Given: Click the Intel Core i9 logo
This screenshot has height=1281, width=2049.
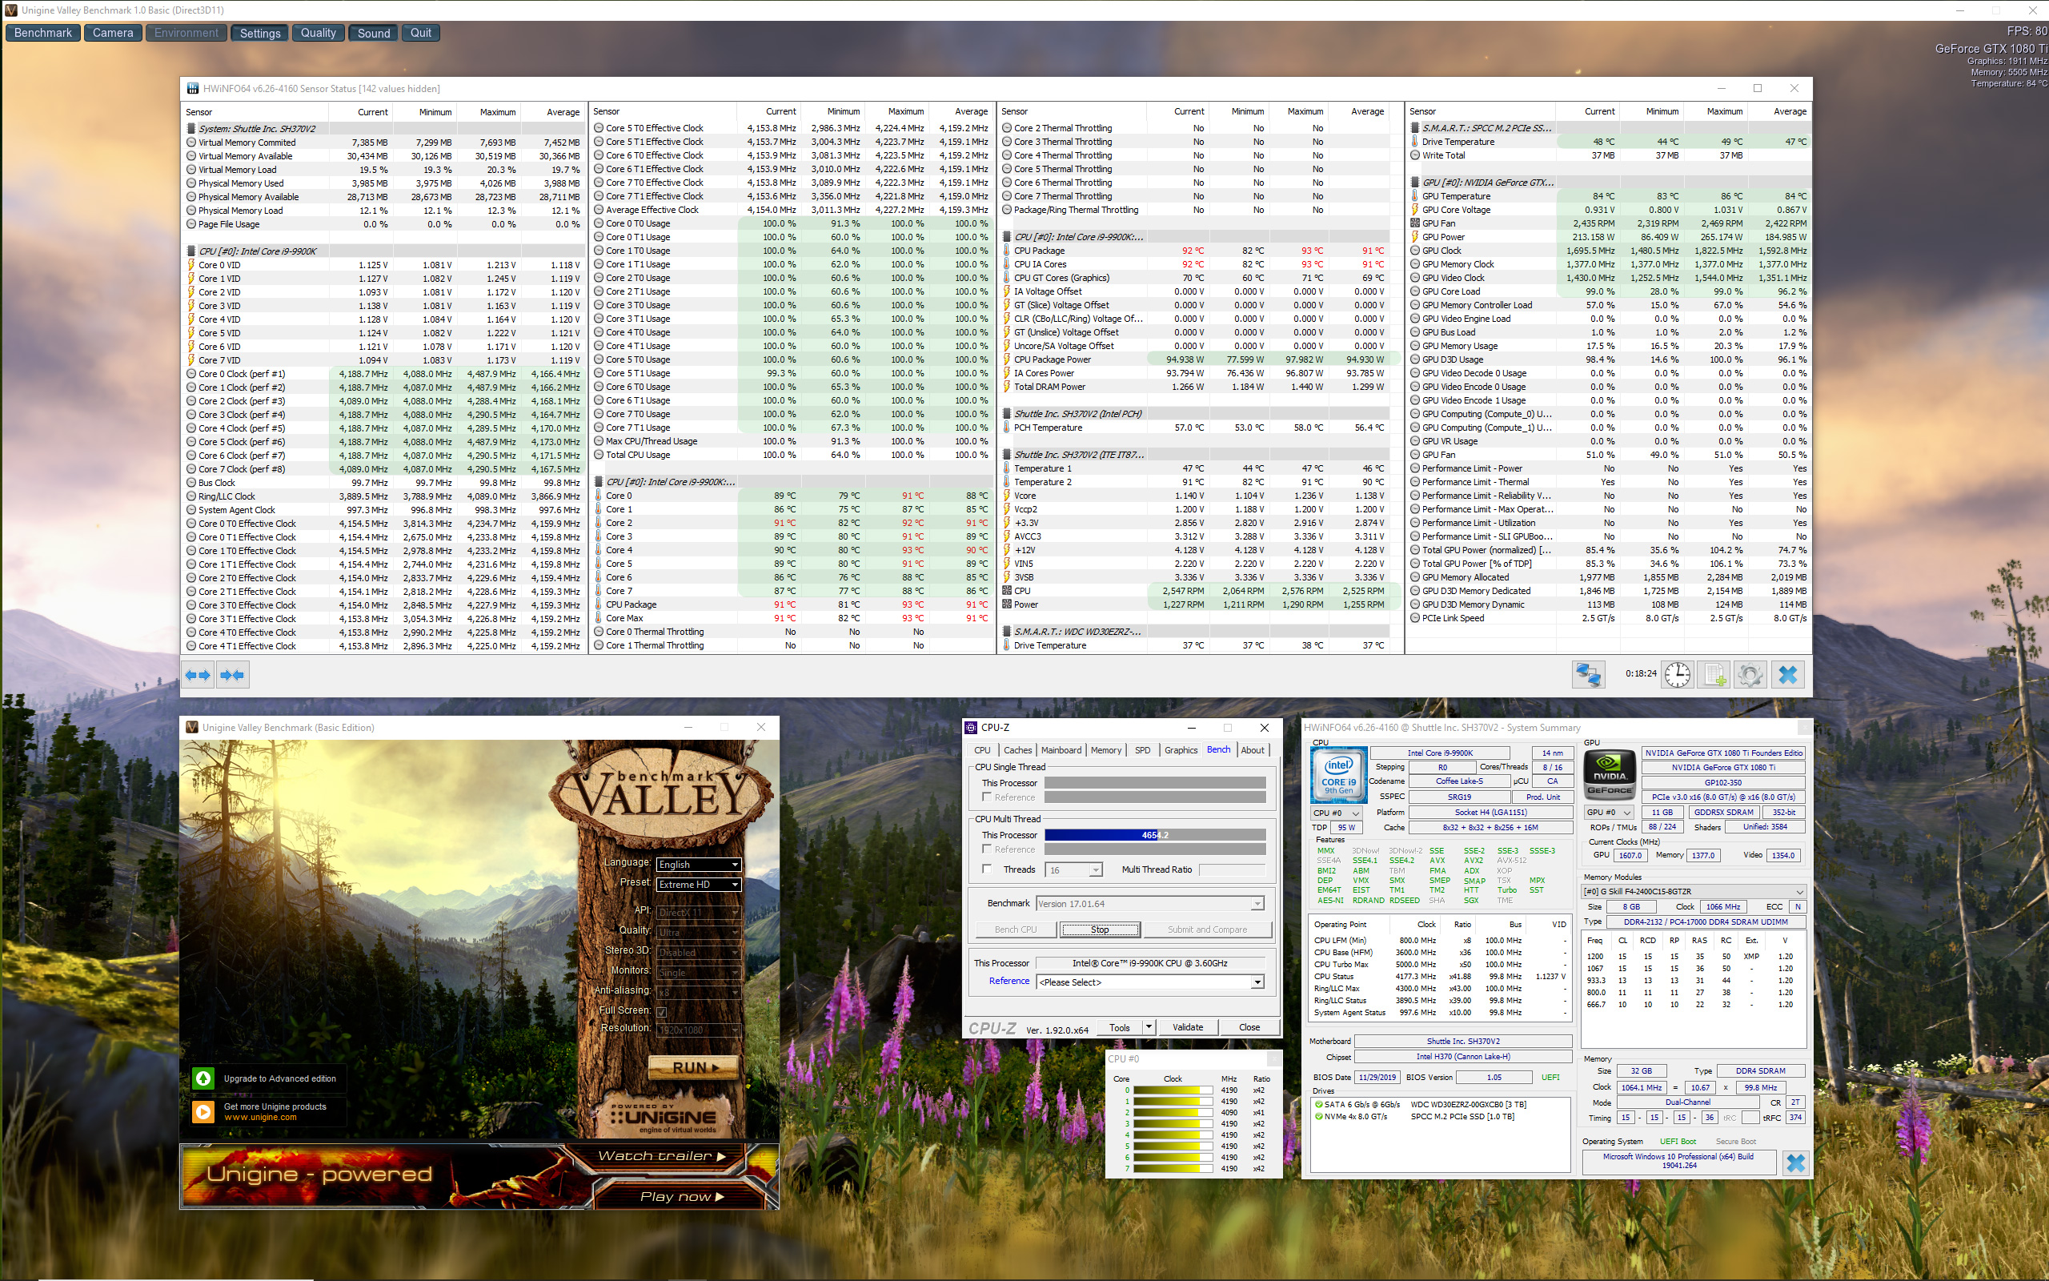Looking at the screenshot, I should click(1340, 774).
